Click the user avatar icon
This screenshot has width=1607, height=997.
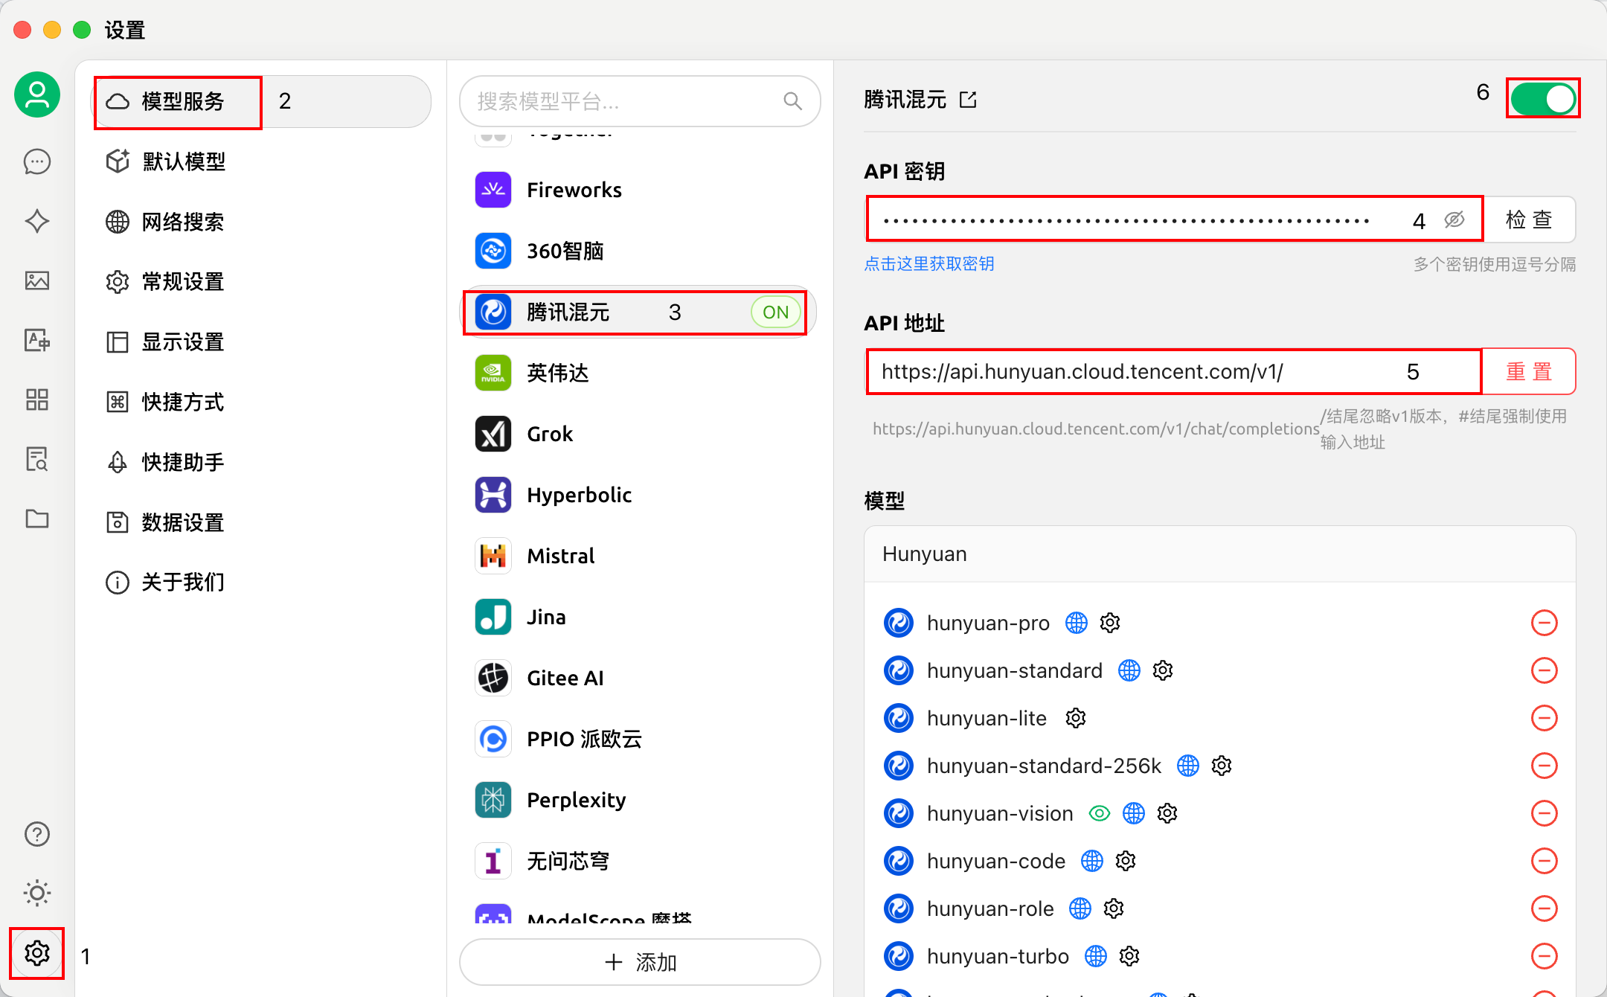(37, 94)
